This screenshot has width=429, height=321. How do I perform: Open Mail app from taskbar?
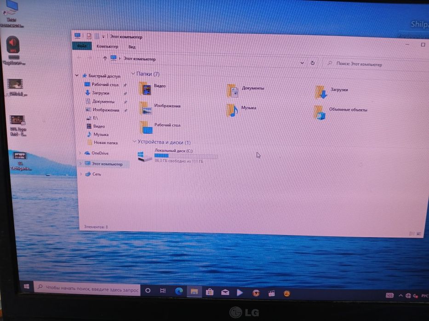[225, 293]
